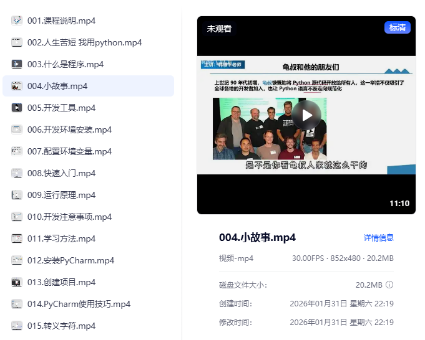
Task: Select file name 007.配置环境变量.mp4
Action: 70,151
